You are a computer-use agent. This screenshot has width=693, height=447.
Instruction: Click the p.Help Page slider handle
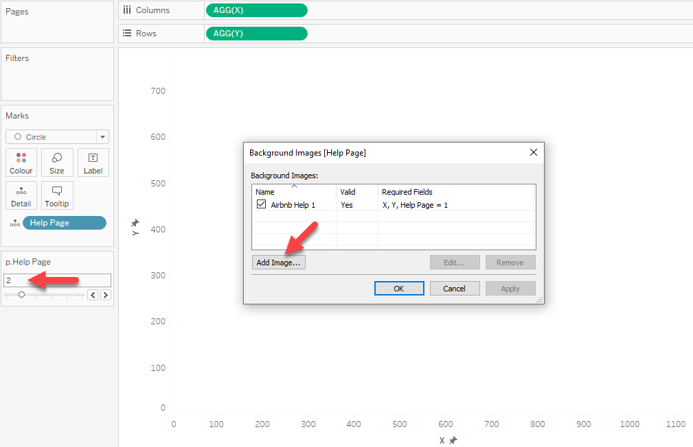21,295
